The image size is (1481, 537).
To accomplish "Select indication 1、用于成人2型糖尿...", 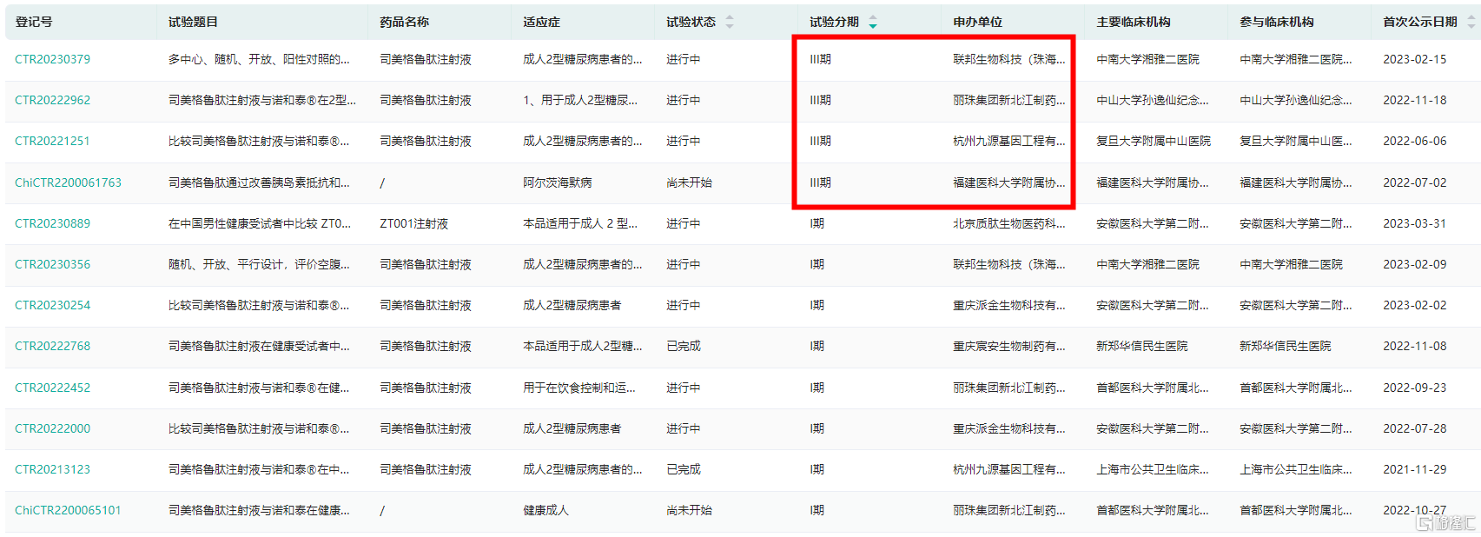I will click(x=579, y=100).
